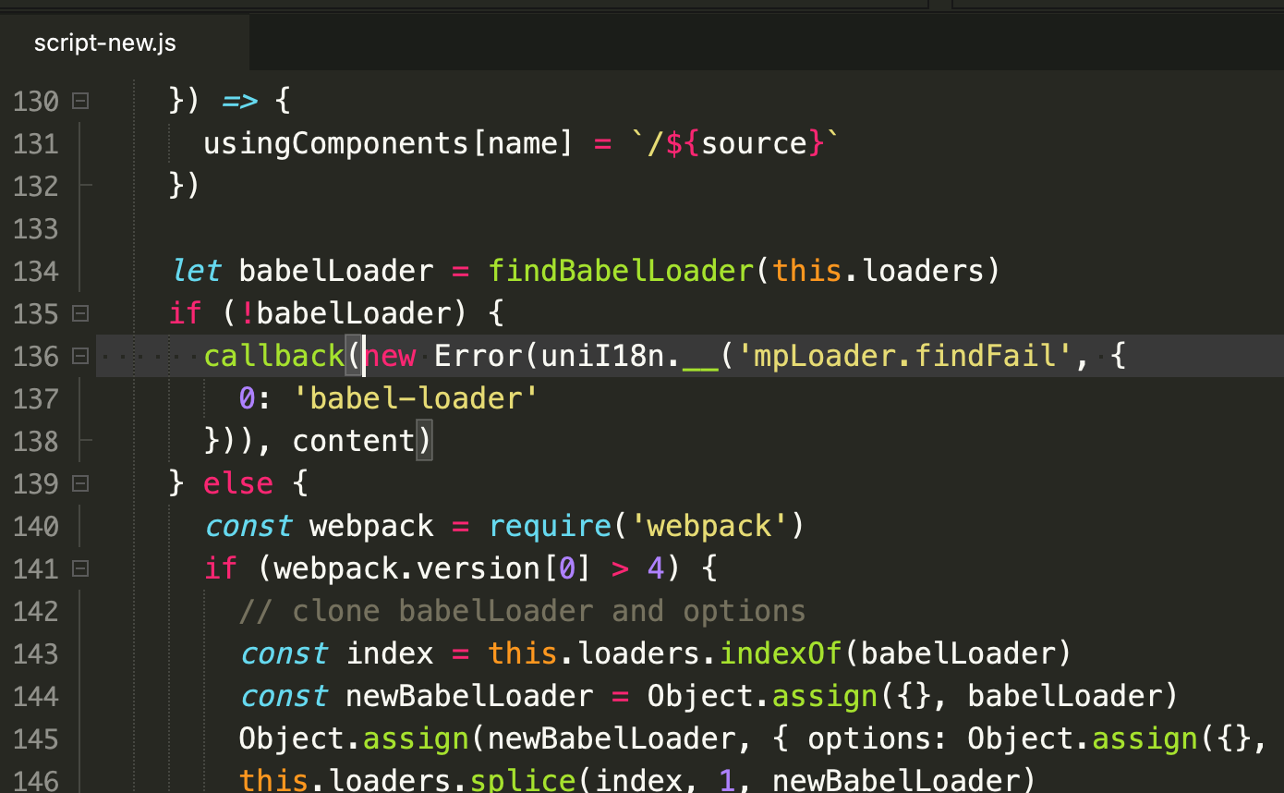Click uniI18n on line 136
This screenshot has width=1284, height=793.
(602, 357)
